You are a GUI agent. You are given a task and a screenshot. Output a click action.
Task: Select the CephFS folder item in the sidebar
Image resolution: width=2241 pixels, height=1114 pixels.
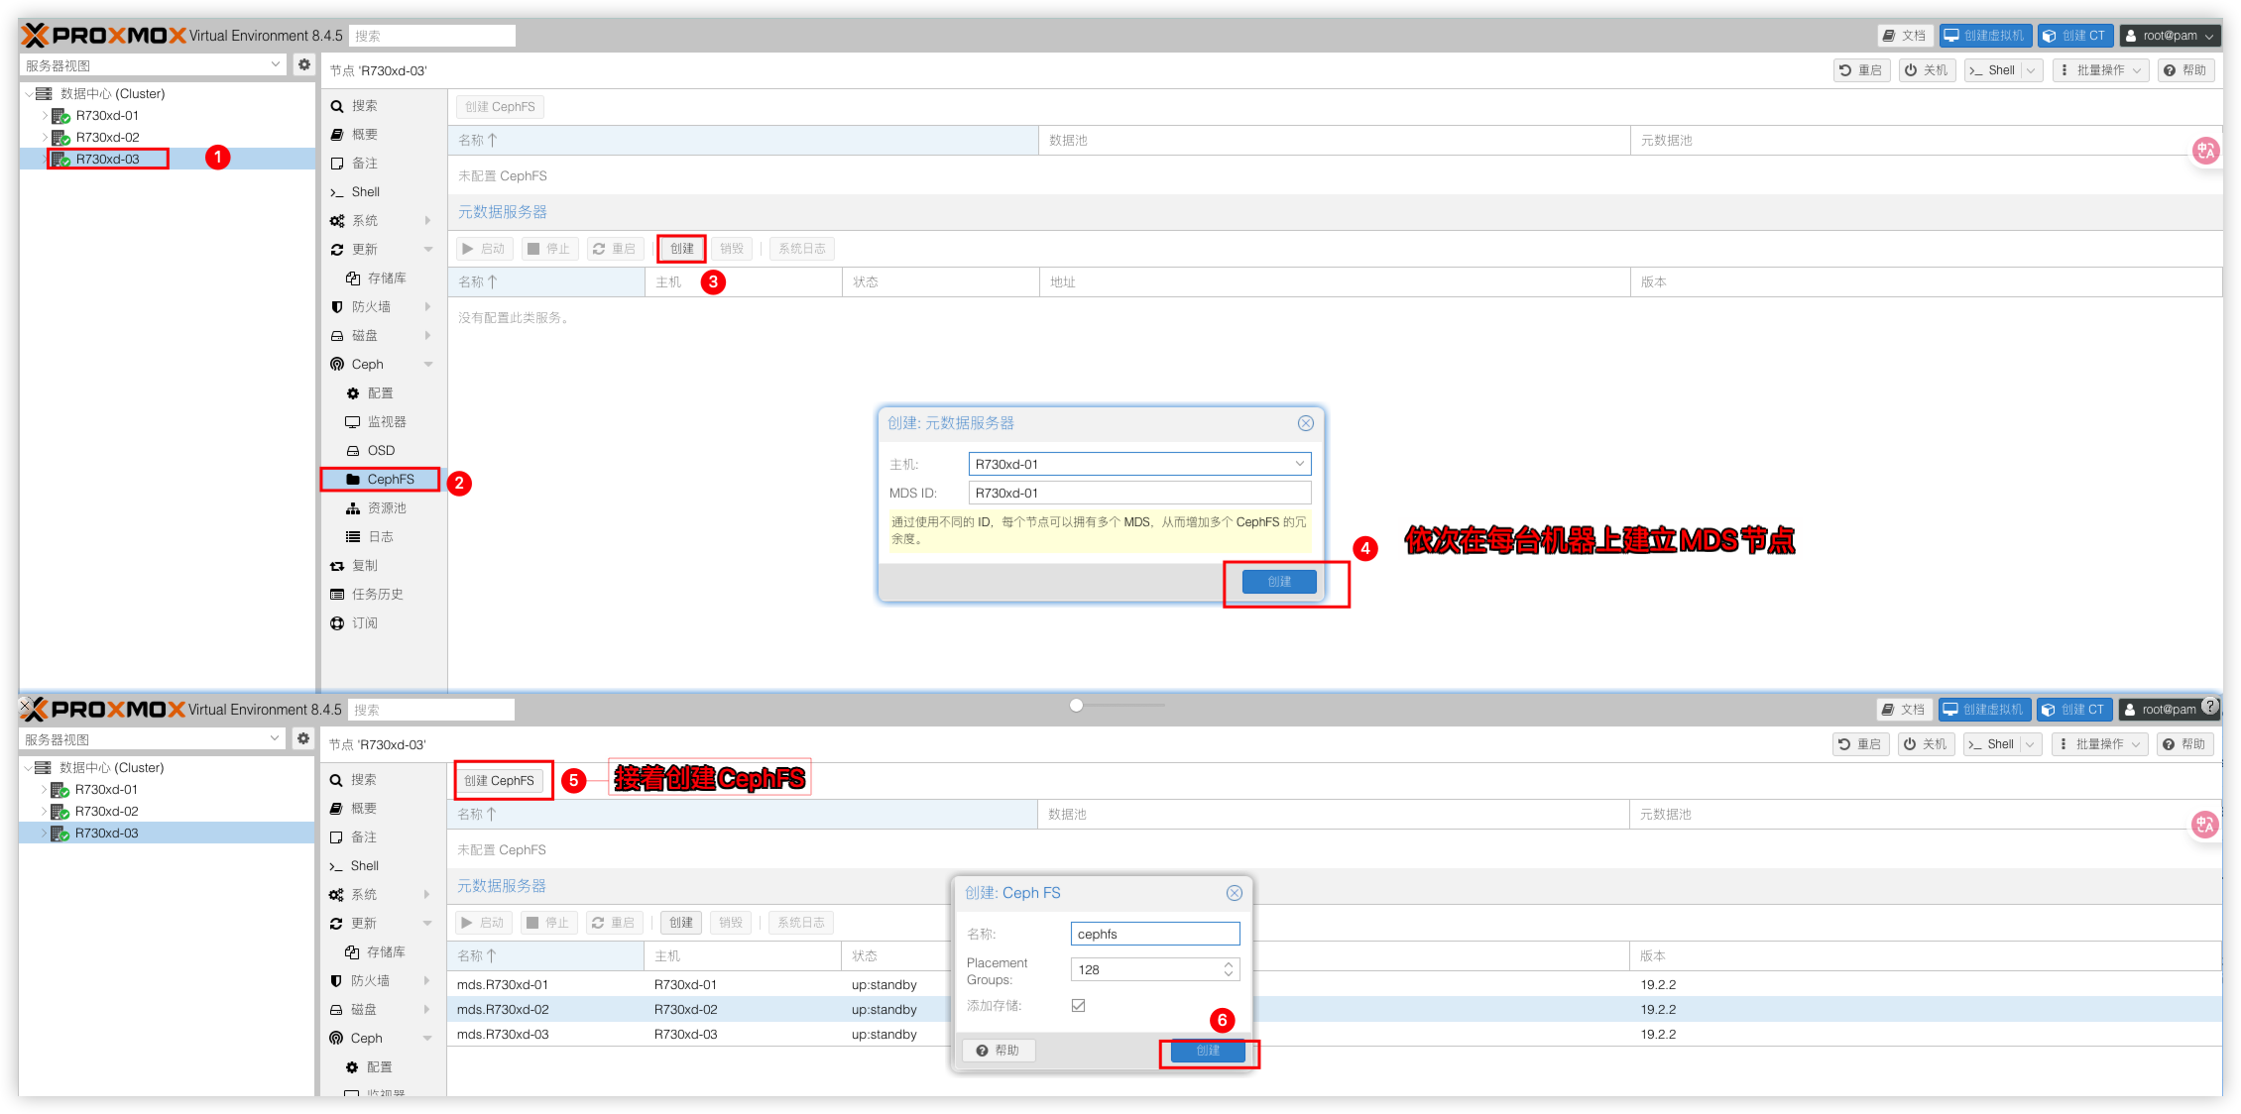[381, 480]
